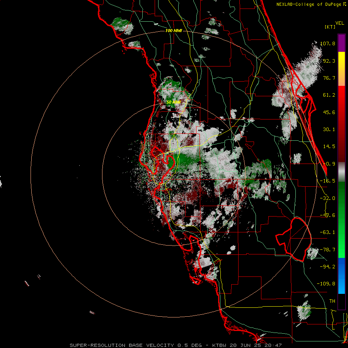Click the [KT] units label
Screen dimensions: 348x348
(x=330, y=27)
